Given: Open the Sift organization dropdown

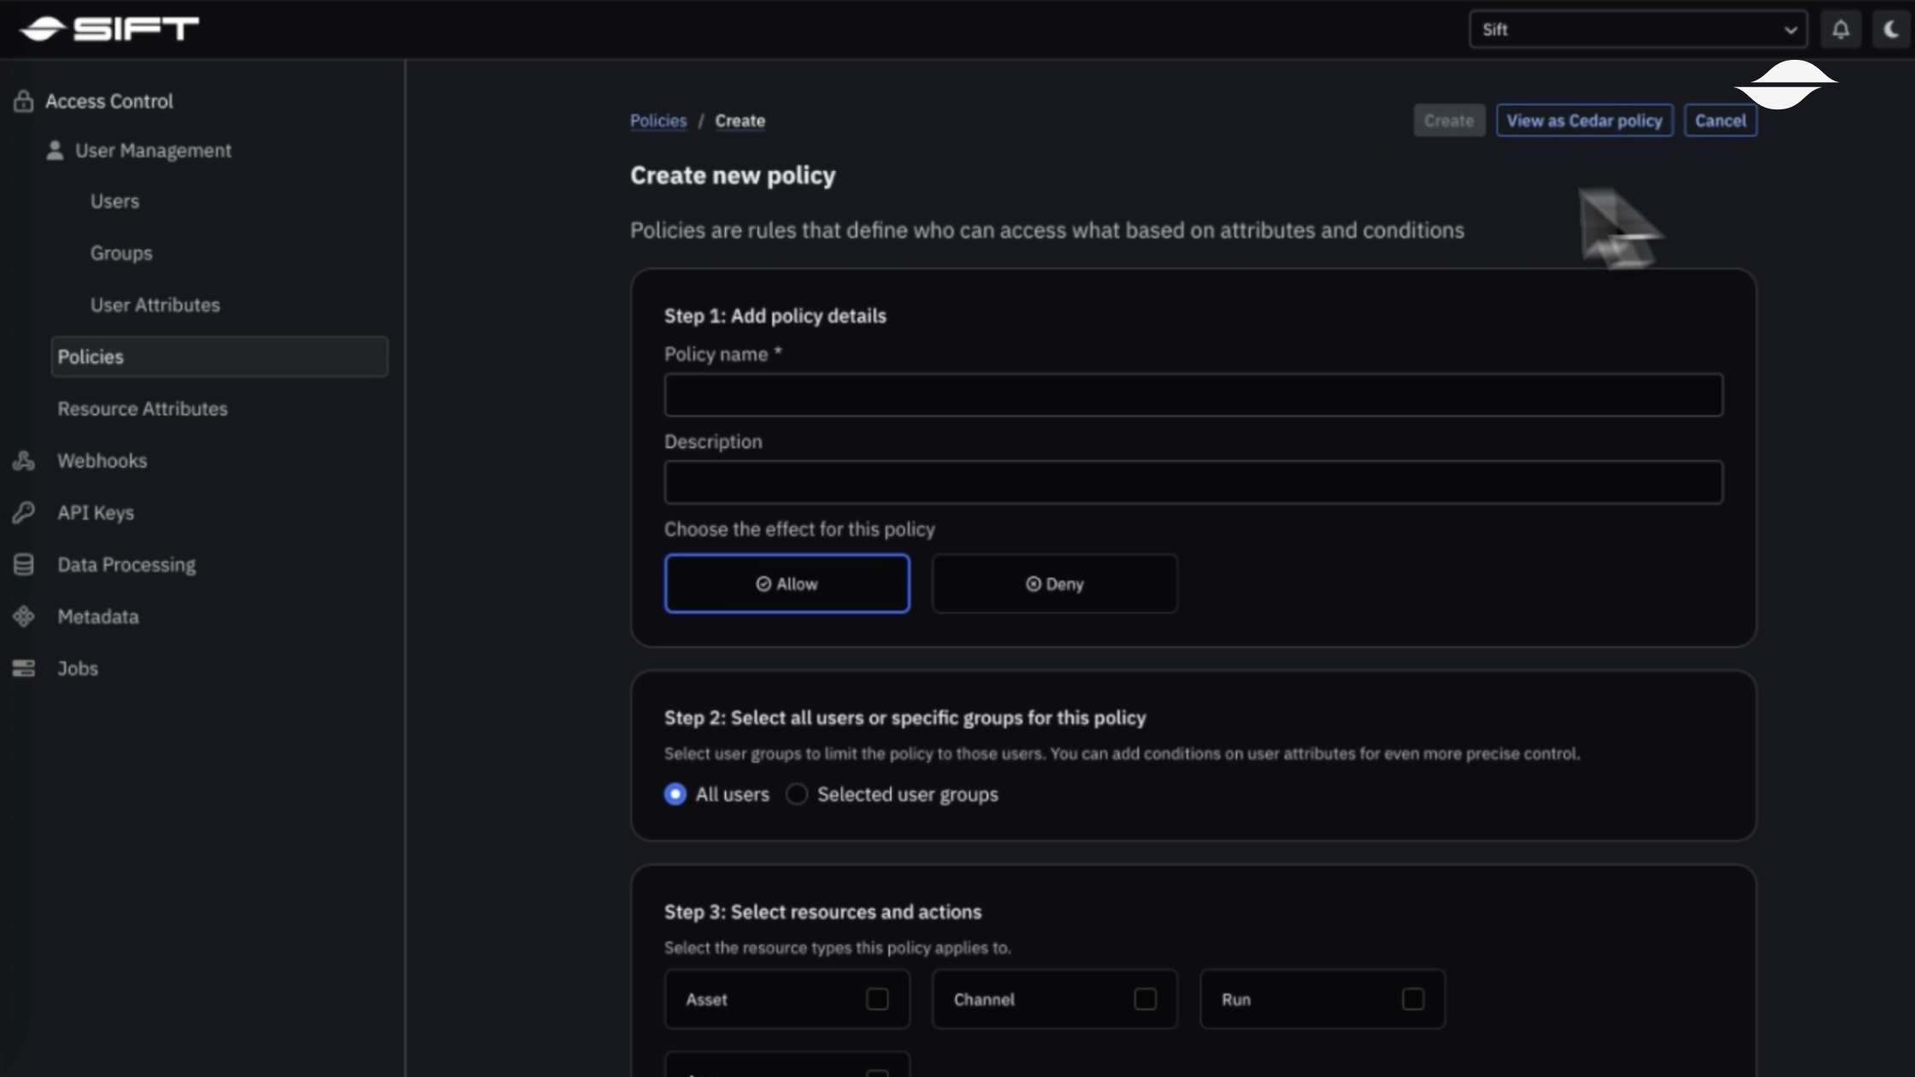Looking at the screenshot, I should tap(1637, 30).
